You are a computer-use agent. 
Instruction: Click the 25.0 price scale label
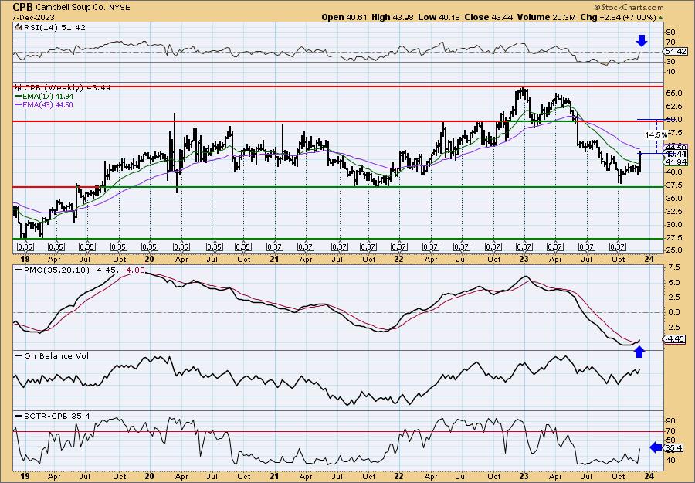click(x=674, y=250)
